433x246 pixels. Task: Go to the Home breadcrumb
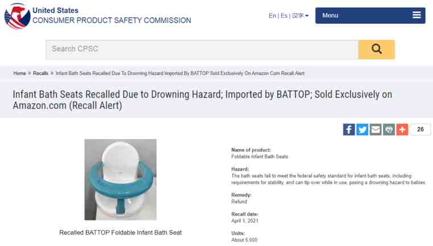20,73
